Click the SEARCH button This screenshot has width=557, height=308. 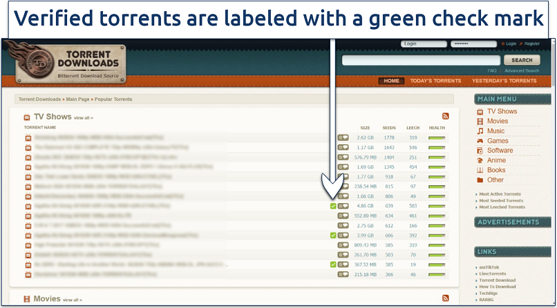click(522, 60)
